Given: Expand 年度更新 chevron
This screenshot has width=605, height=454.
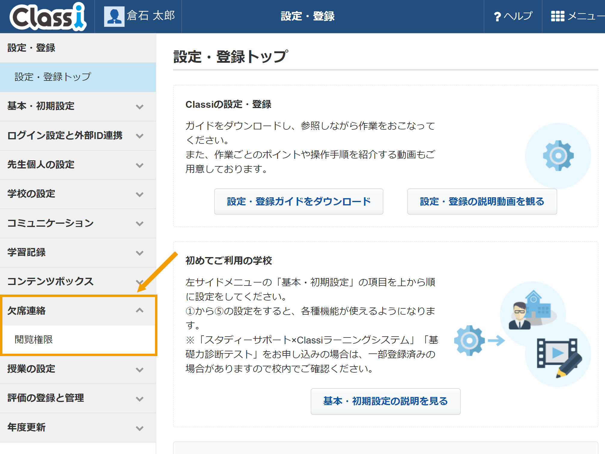Looking at the screenshot, I should click(x=139, y=428).
